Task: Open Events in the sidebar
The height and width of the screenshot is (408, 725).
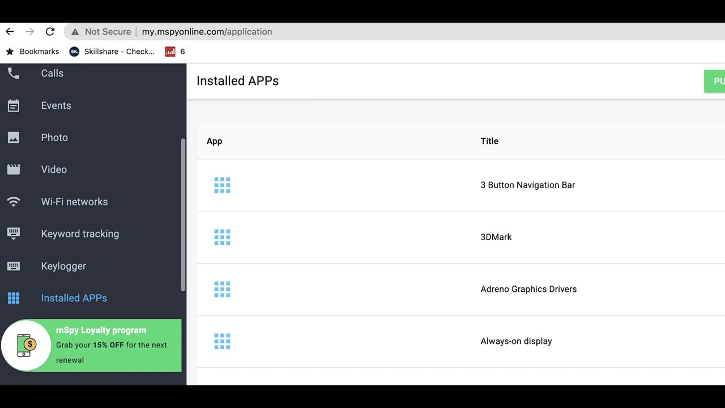Action: (56, 105)
